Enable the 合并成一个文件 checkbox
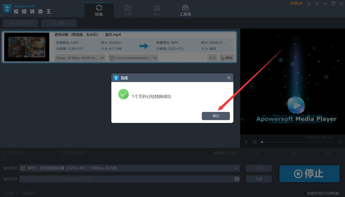 click(210, 153)
